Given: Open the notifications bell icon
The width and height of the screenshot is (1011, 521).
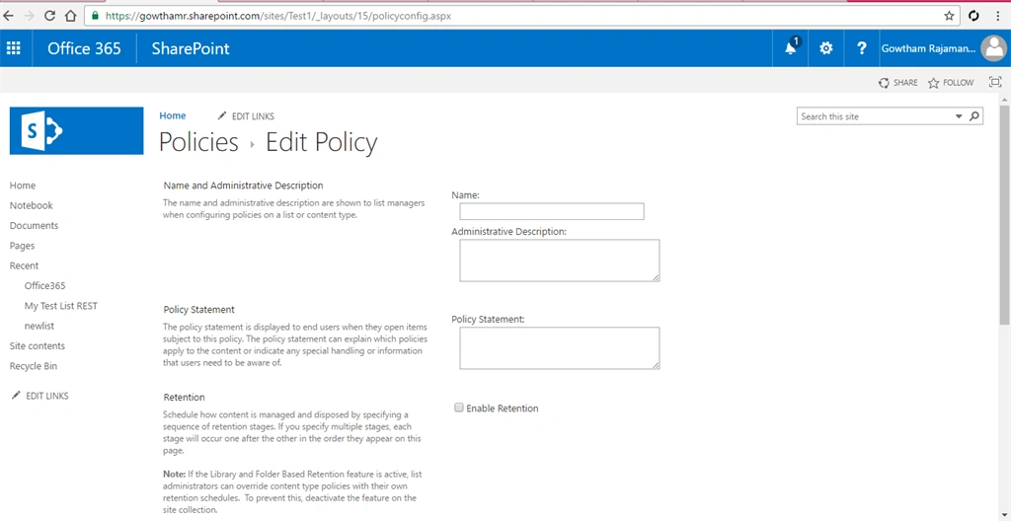Looking at the screenshot, I should [x=791, y=48].
